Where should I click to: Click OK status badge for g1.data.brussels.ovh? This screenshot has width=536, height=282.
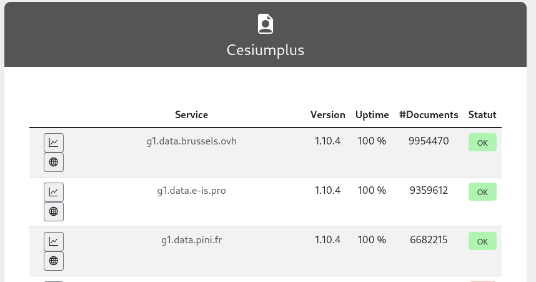482,143
